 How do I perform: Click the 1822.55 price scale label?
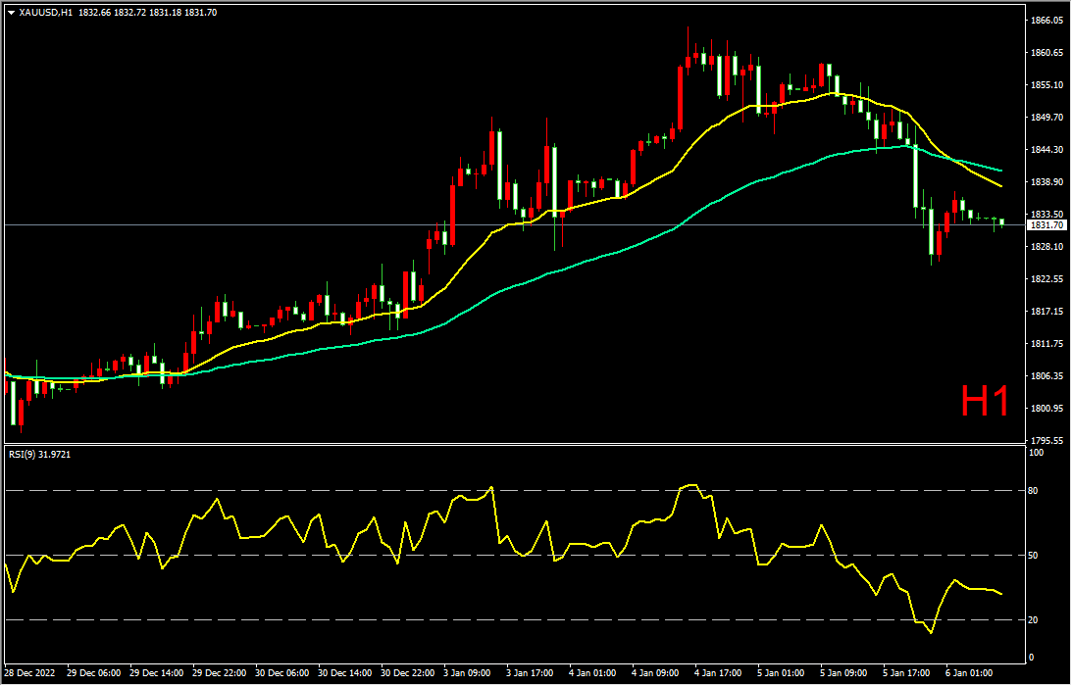click(x=1046, y=279)
